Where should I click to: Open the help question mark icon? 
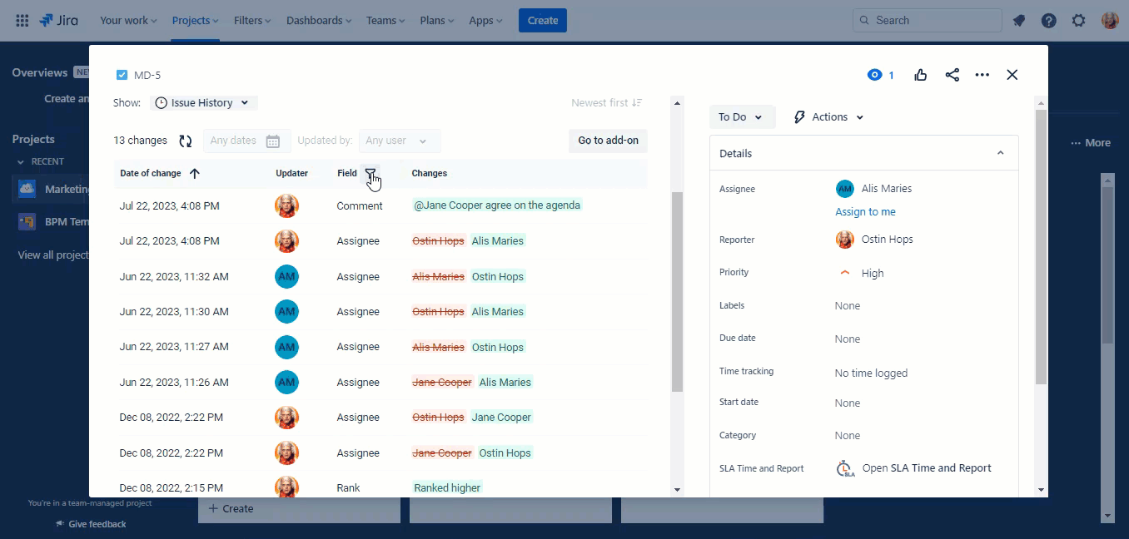coord(1049,21)
